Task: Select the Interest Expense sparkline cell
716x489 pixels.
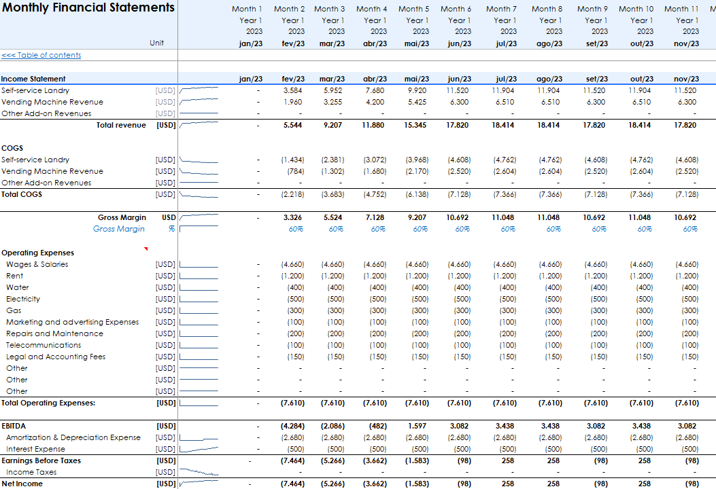Action: tap(199, 449)
